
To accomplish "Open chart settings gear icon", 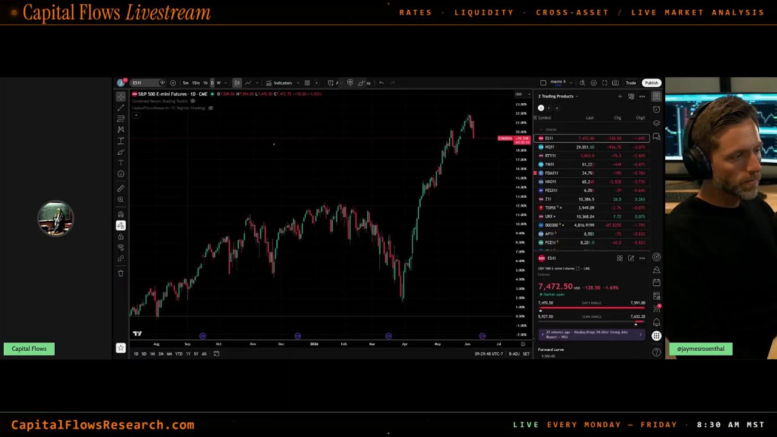I will tap(594, 83).
